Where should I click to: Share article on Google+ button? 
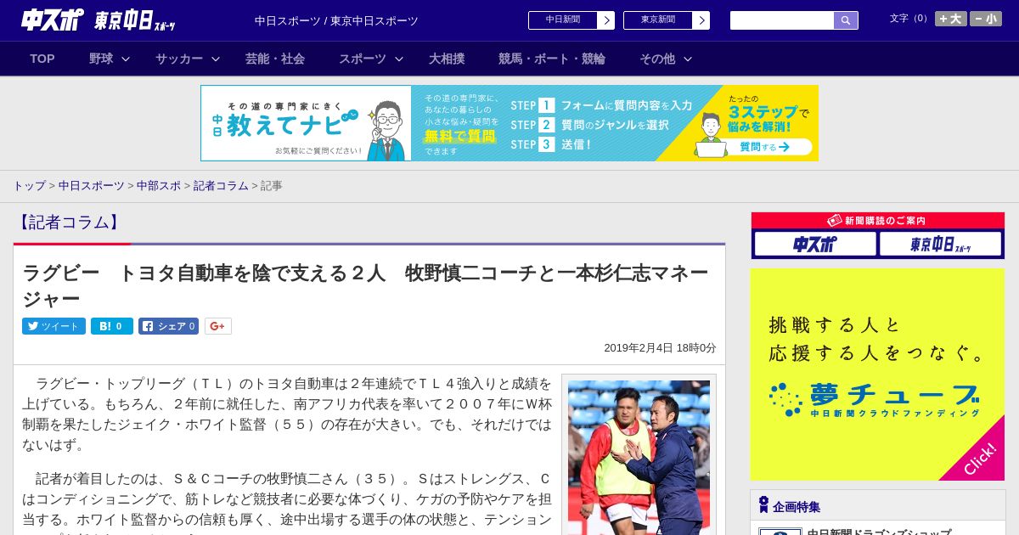[x=217, y=326]
